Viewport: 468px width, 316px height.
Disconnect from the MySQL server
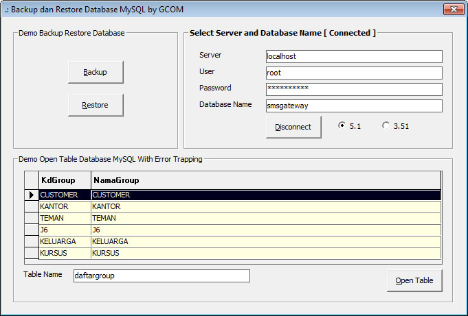click(293, 127)
